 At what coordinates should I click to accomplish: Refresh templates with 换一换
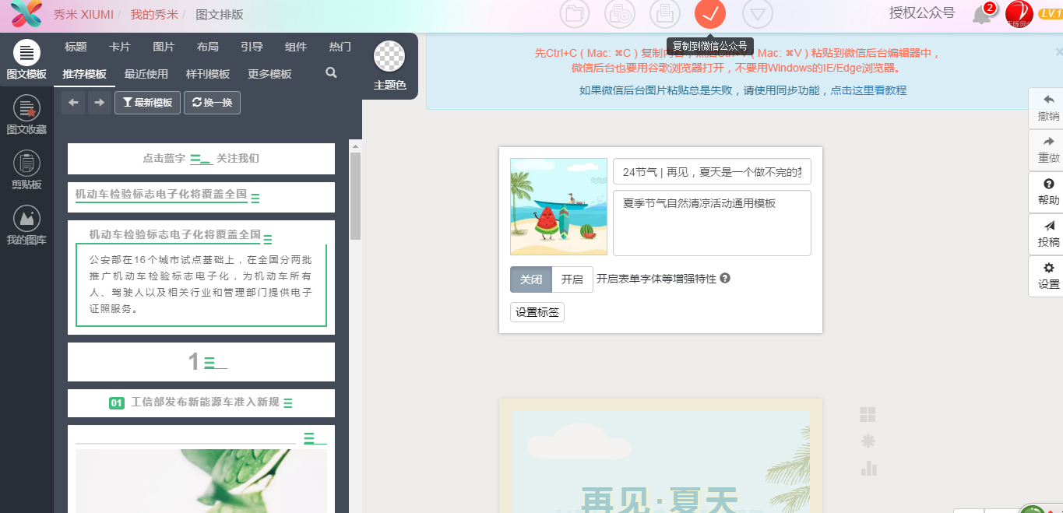tap(213, 102)
